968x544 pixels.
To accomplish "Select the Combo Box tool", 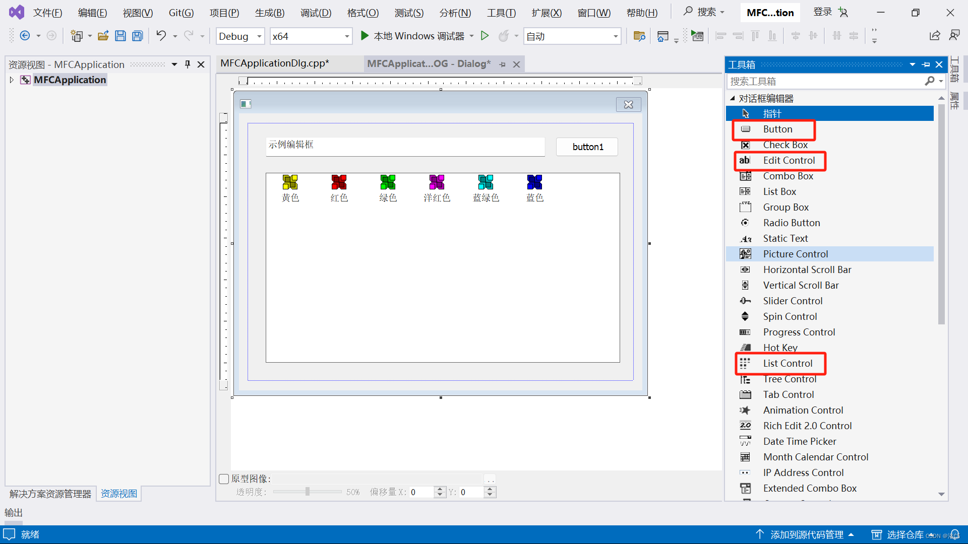I will pos(788,175).
